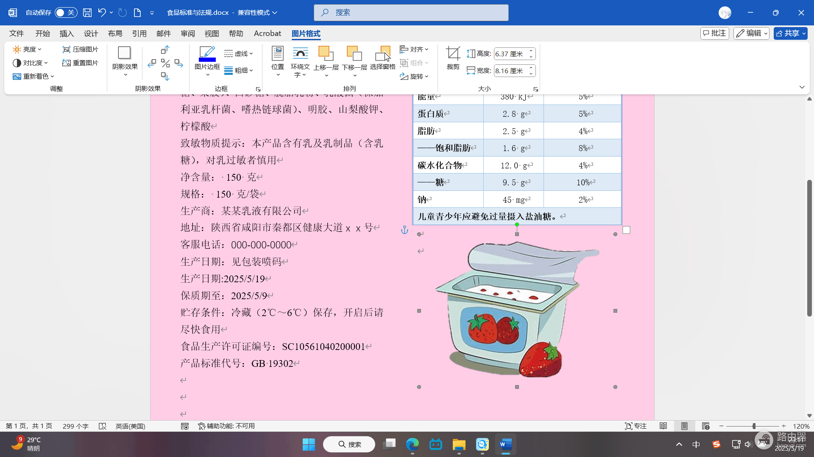Click the zoom slider handle
The image size is (814, 457).
[x=754, y=426]
